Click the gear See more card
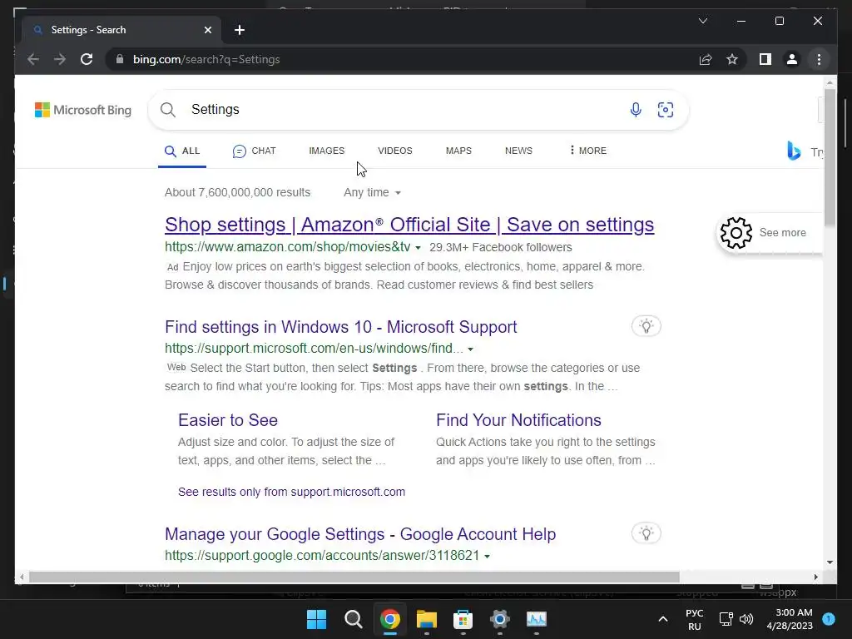This screenshot has width=852, height=639. pyautogui.click(x=769, y=233)
